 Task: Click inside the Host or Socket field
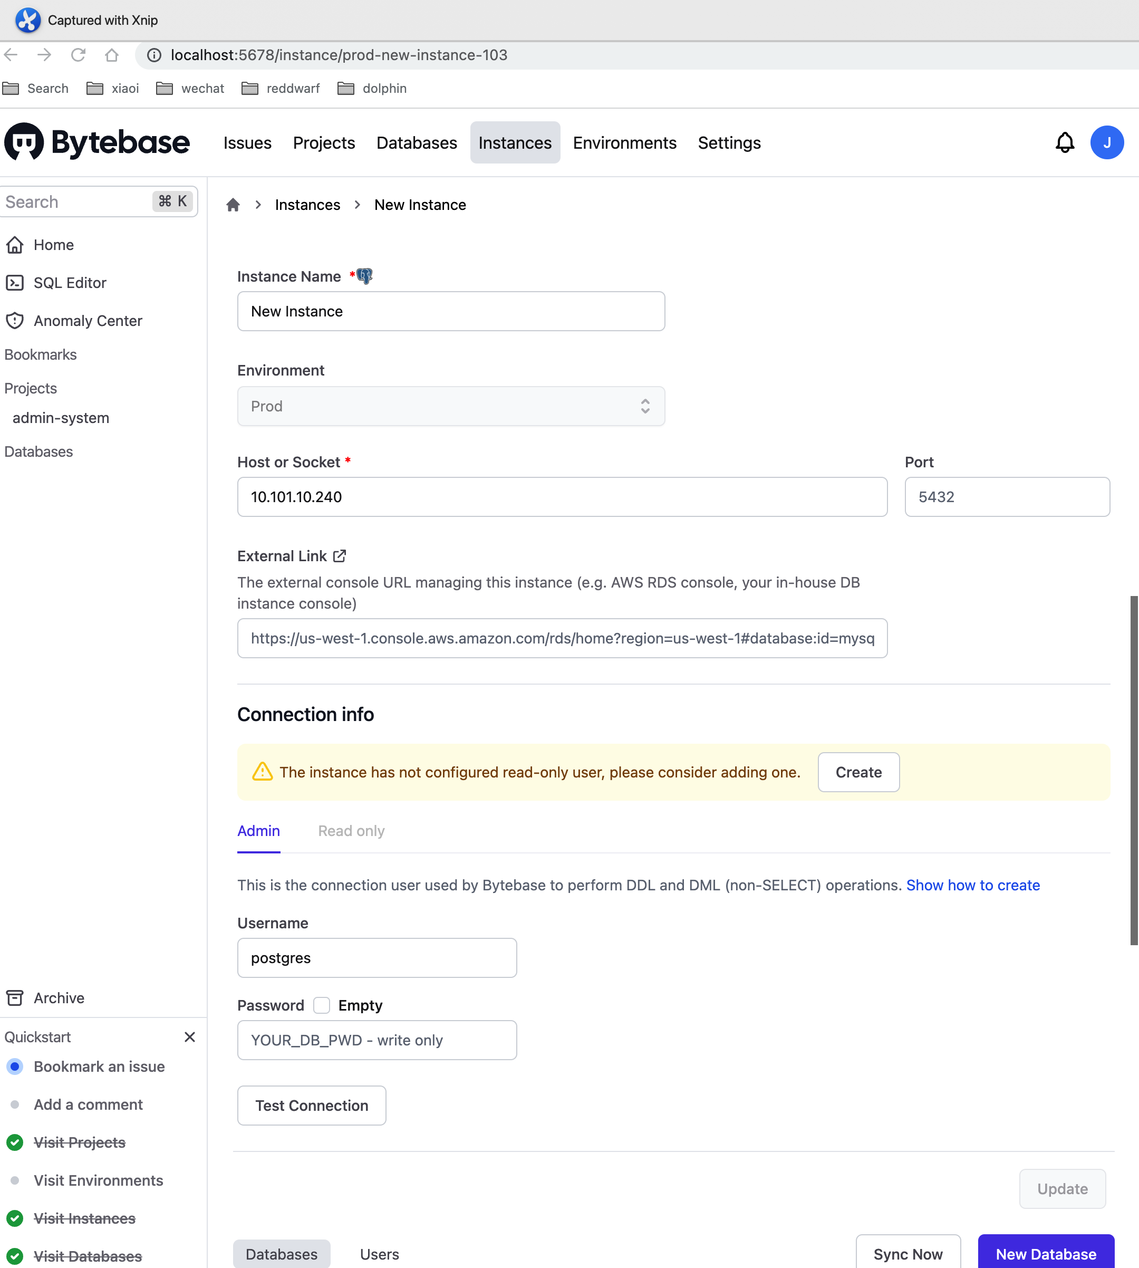tap(562, 496)
